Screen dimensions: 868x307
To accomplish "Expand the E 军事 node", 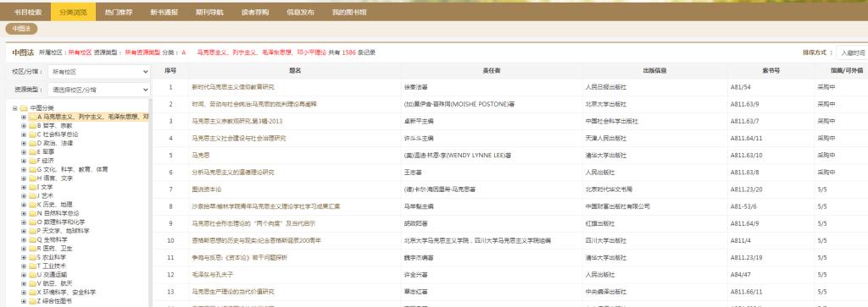I will [x=24, y=152].
